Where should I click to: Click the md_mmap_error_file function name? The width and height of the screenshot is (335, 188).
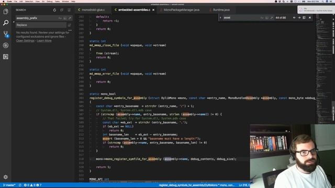point(104,74)
